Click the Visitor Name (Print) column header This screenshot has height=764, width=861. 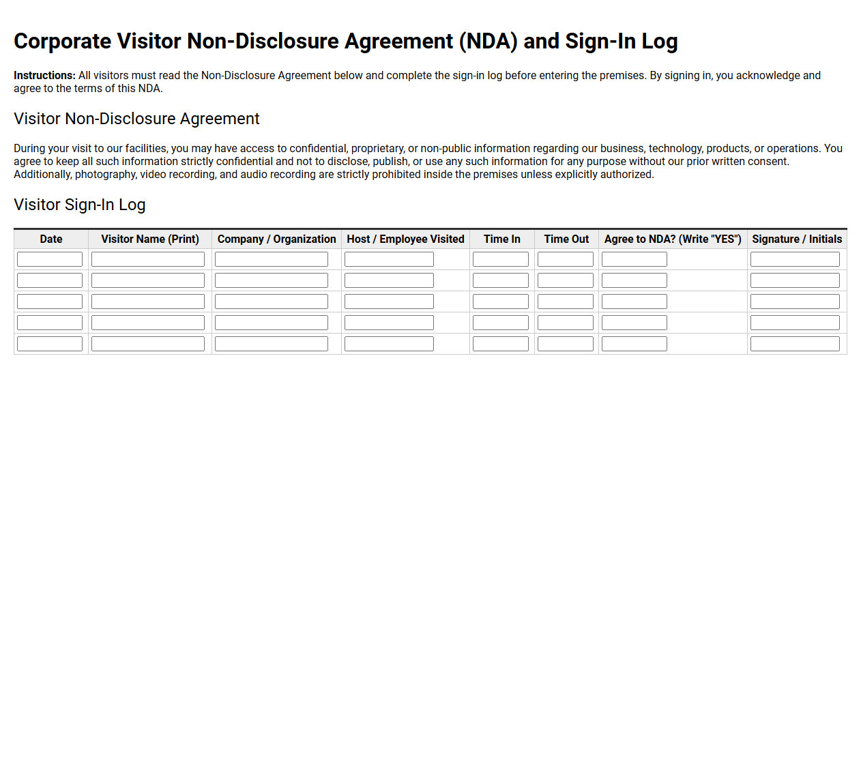(x=150, y=239)
